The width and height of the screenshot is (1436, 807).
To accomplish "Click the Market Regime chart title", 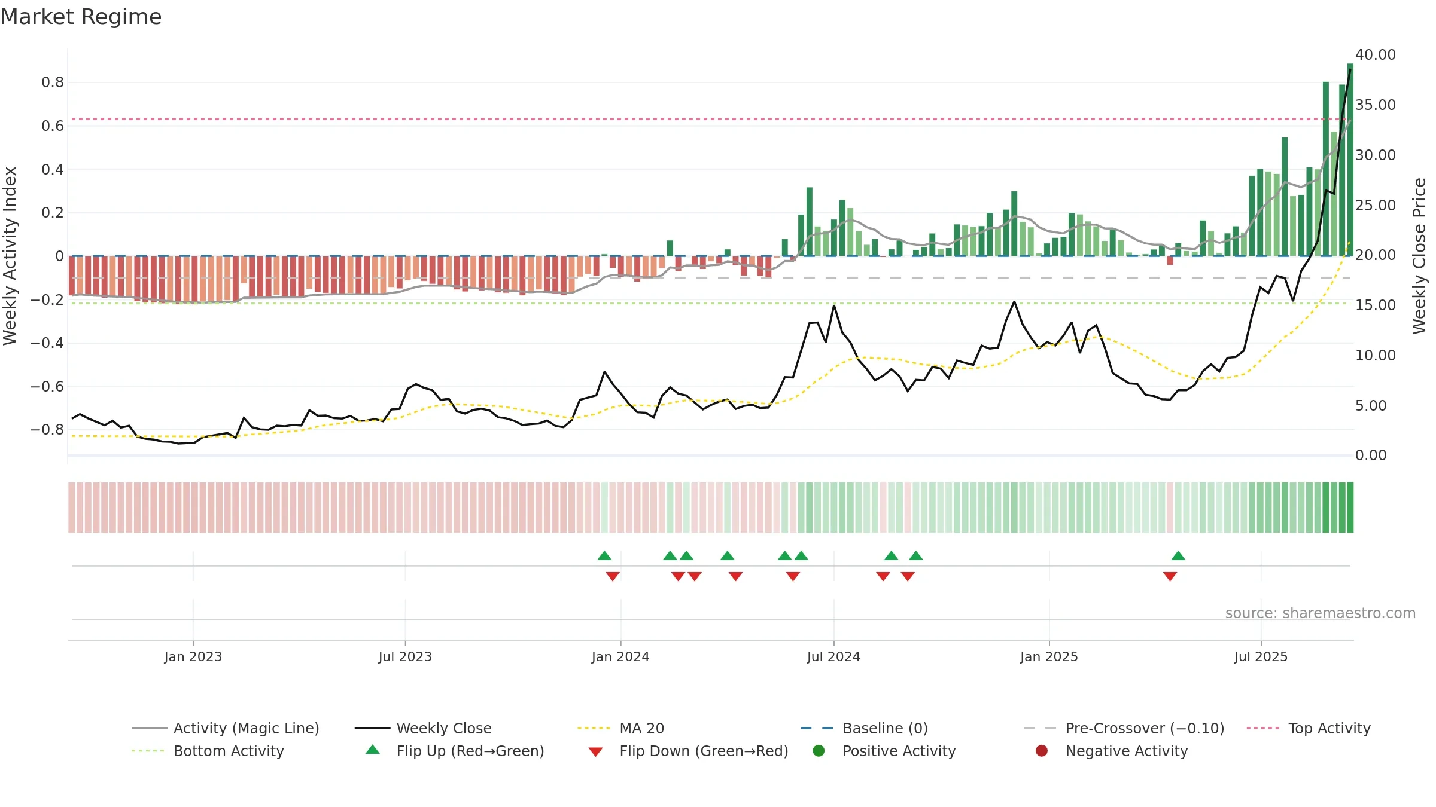I will coord(81,17).
